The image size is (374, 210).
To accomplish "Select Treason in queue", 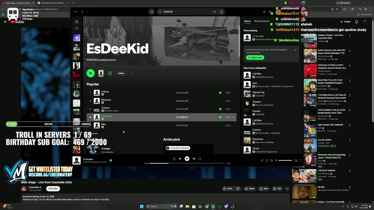I will (x=271, y=103).
